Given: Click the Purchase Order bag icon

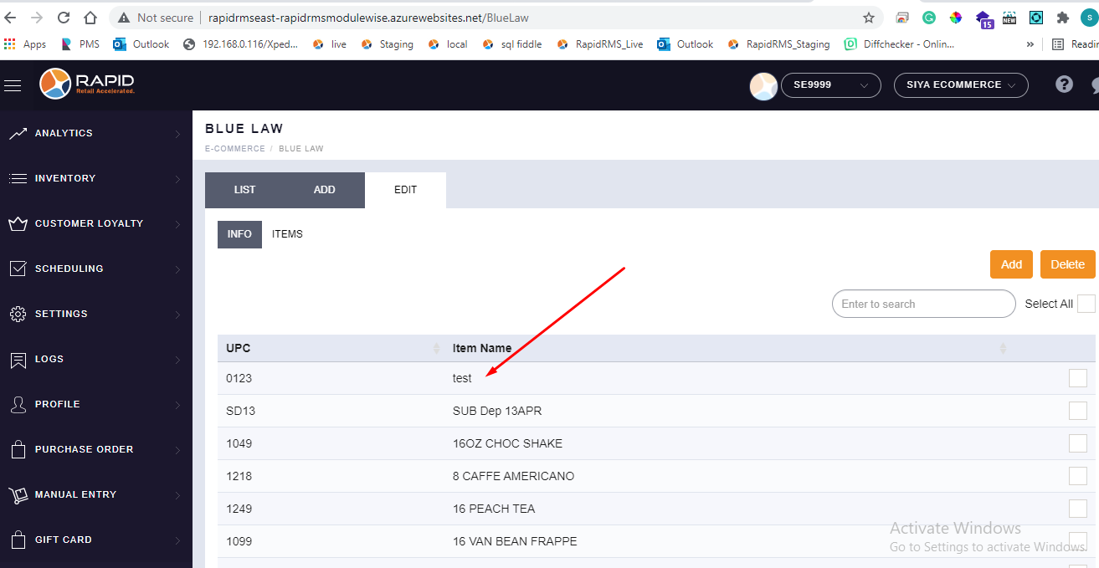Looking at the screenshot, I should (x=18, y=450).
